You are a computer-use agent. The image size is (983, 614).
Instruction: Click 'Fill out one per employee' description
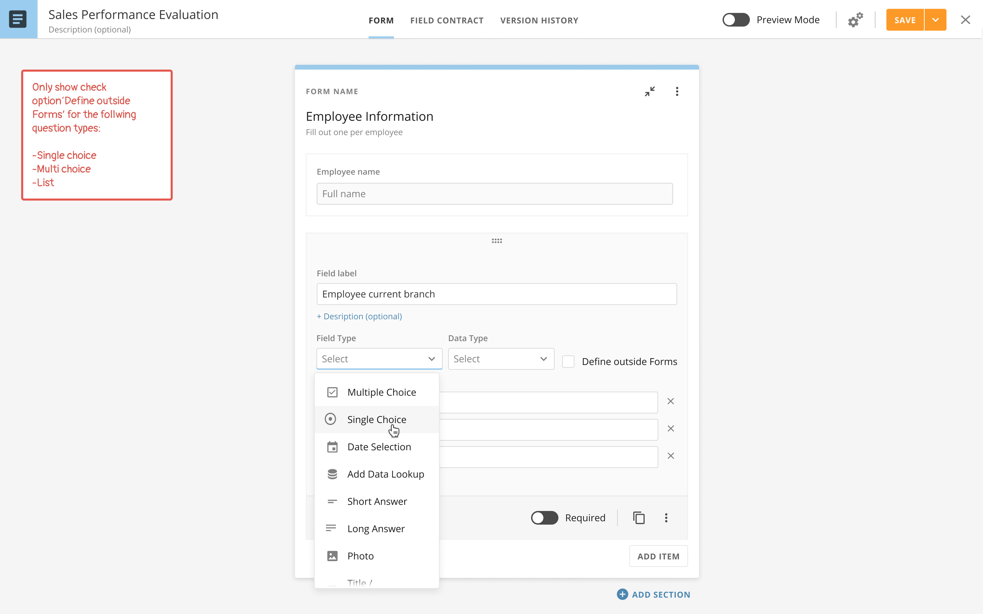pyautogui.click(x=354, y=132)
